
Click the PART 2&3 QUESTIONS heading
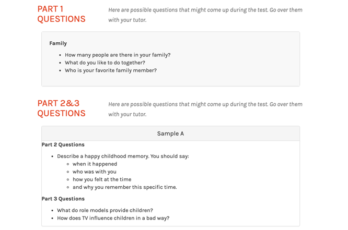pyautogui.click(x=61, y=108)
